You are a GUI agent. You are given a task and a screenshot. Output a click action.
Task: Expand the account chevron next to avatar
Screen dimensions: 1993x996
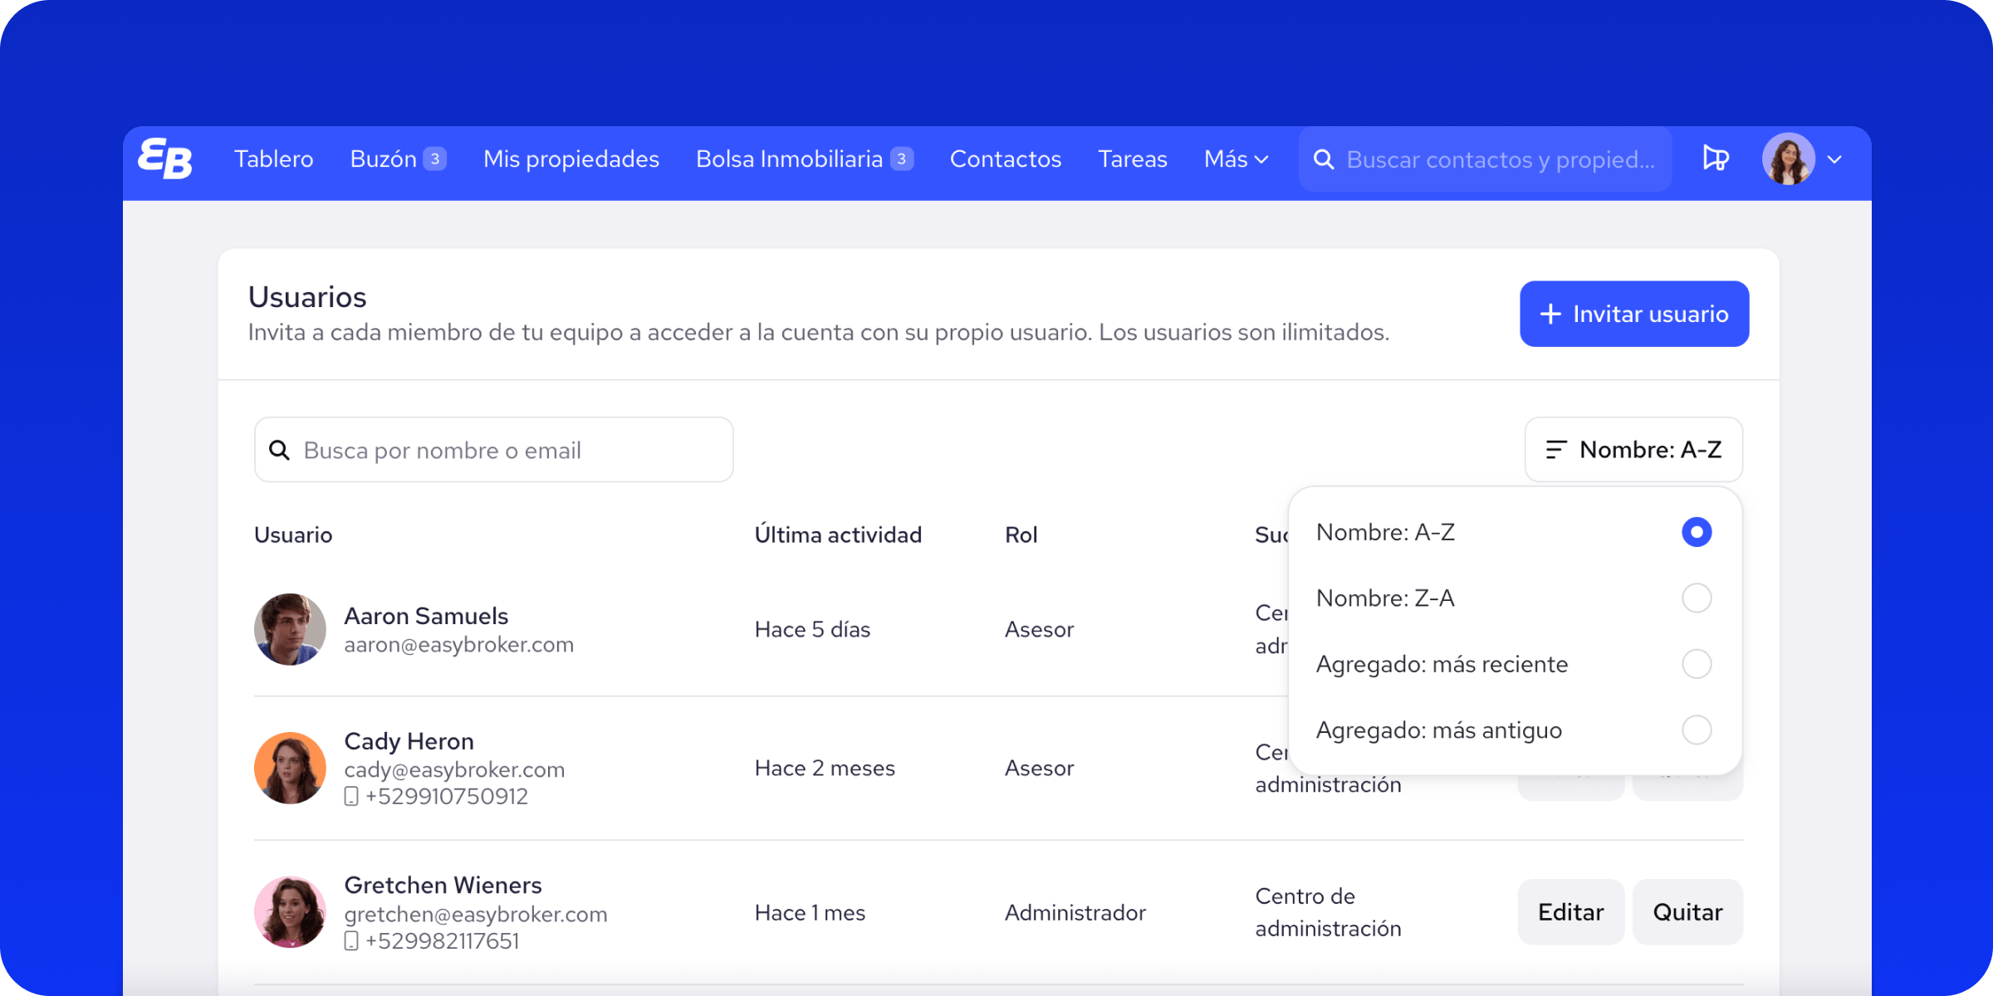(x=1835, y=159)
